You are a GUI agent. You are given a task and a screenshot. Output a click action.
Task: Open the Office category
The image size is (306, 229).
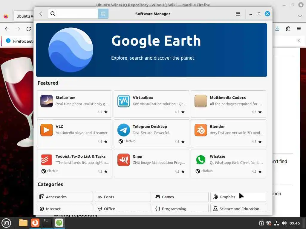pyautogui.click(x=123, y=208)
